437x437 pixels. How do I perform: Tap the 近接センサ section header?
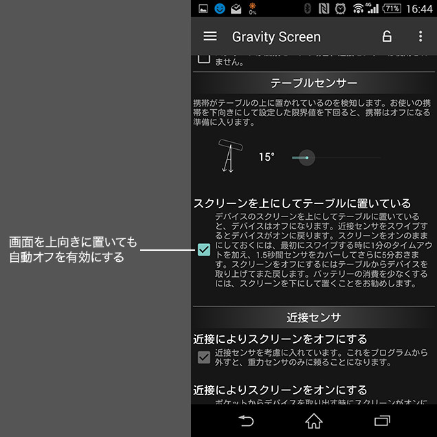point(314,317)
